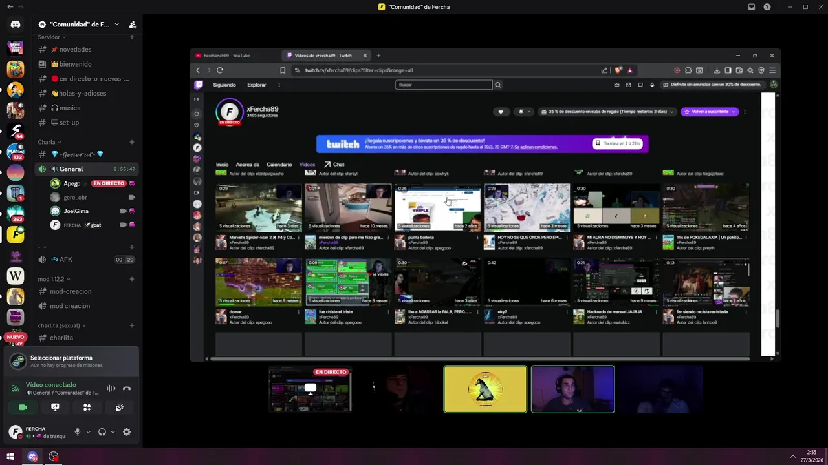Reload the page in the streamed browser

coord(220,70)
